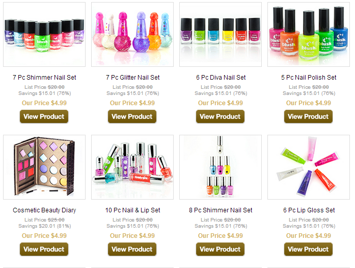Open the 6 Pc Lip Gloss Set image
The height and width of the screenshot is (268, 355).
pyautogui.click(x=309, y=167)
